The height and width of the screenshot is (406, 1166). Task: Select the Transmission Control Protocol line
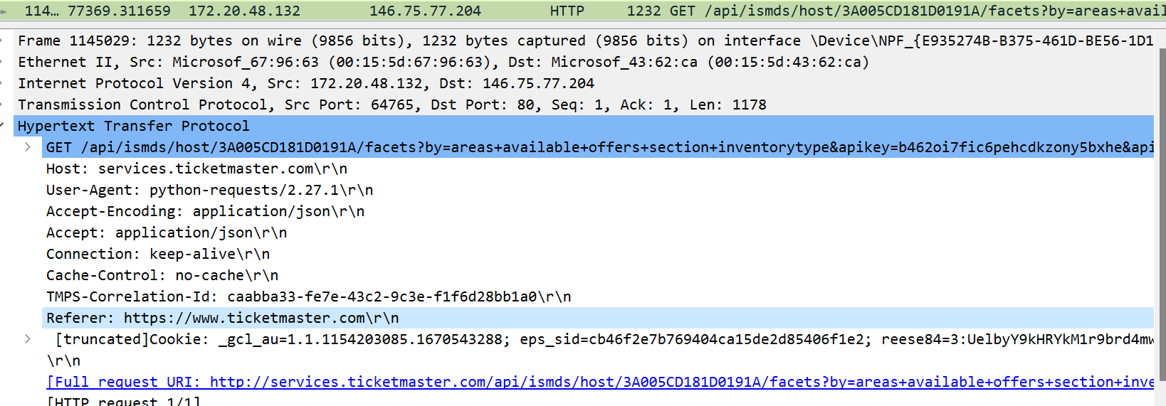[x=392, y=105]
